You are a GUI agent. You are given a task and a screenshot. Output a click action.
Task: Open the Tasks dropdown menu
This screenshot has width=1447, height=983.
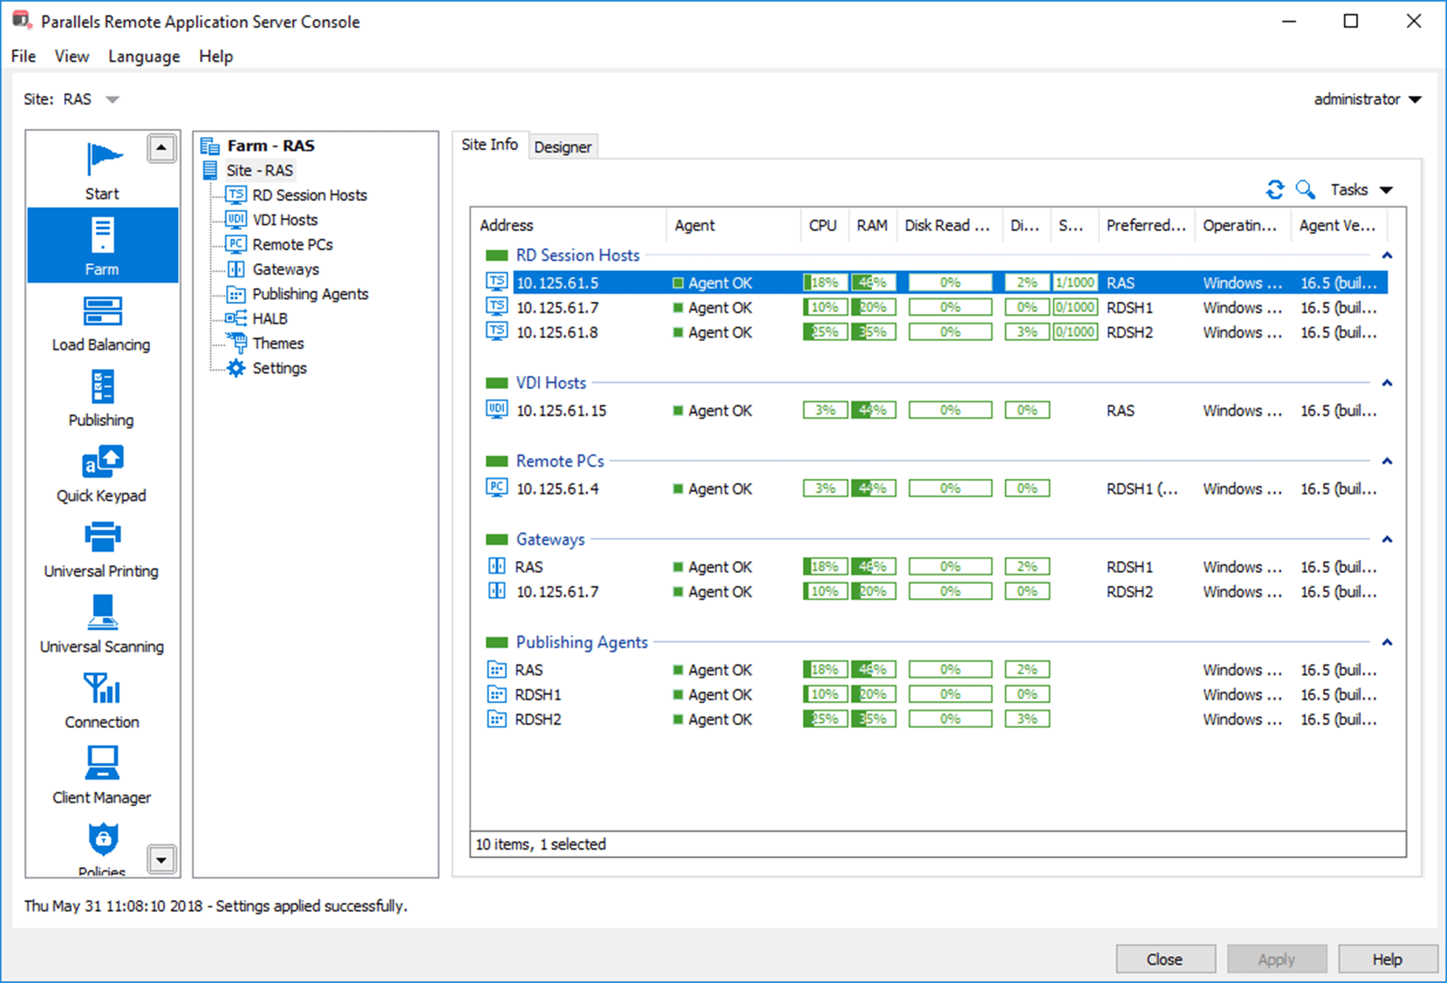coord(1361,189)
